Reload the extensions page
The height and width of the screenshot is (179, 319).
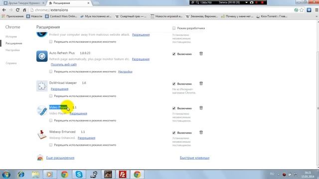click(18, 10)
